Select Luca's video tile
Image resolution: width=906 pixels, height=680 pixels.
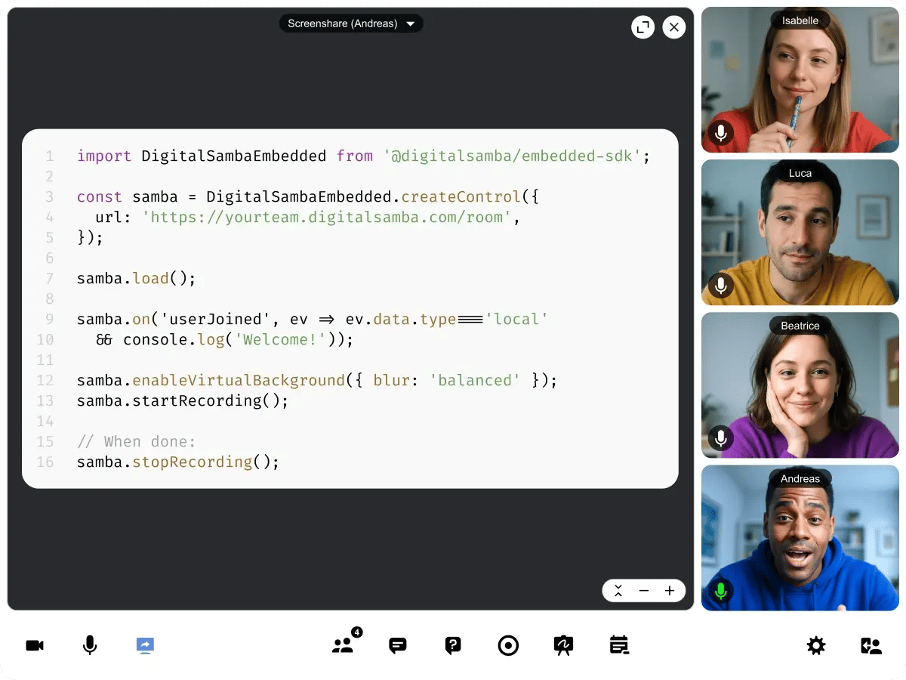[800, 233]
